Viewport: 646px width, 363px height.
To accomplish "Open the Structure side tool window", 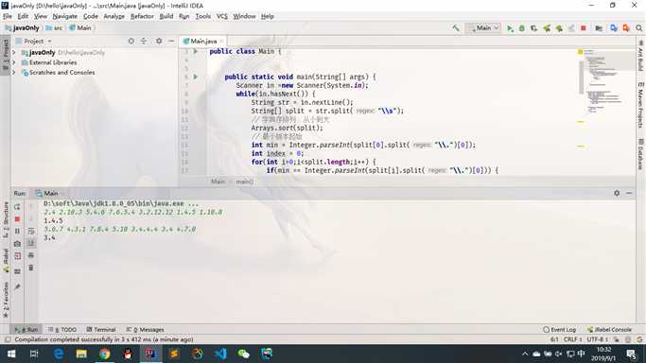I will pyautogui.click(x=6, y=219).
